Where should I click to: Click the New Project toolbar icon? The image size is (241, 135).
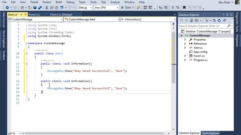coord(22,7)
